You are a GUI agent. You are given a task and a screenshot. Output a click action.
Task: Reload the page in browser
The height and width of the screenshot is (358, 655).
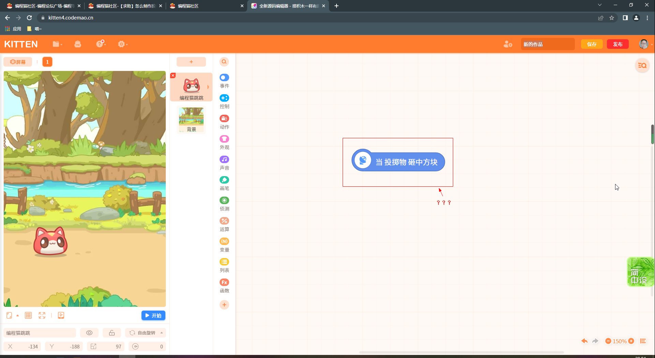29,18
